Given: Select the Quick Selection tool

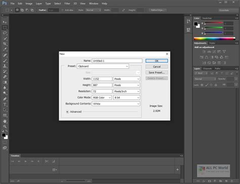Looking at the screenshot, I should (x=5, y=38).
